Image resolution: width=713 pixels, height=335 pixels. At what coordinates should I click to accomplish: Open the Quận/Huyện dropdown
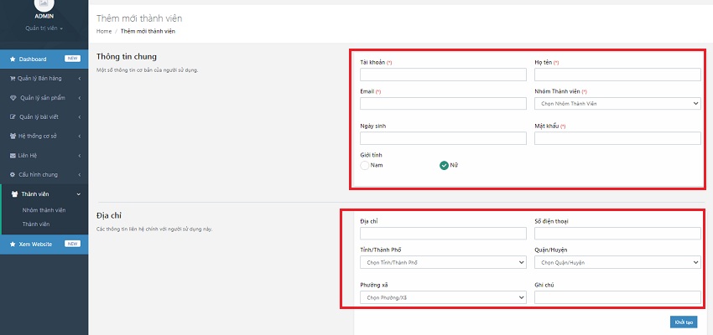(x=617, y=262)
